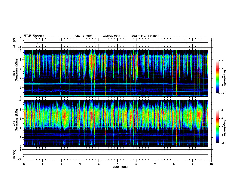Click time-axis tick label "8"
This screenshot has width=238, height=184.
(x=174, y=164)
